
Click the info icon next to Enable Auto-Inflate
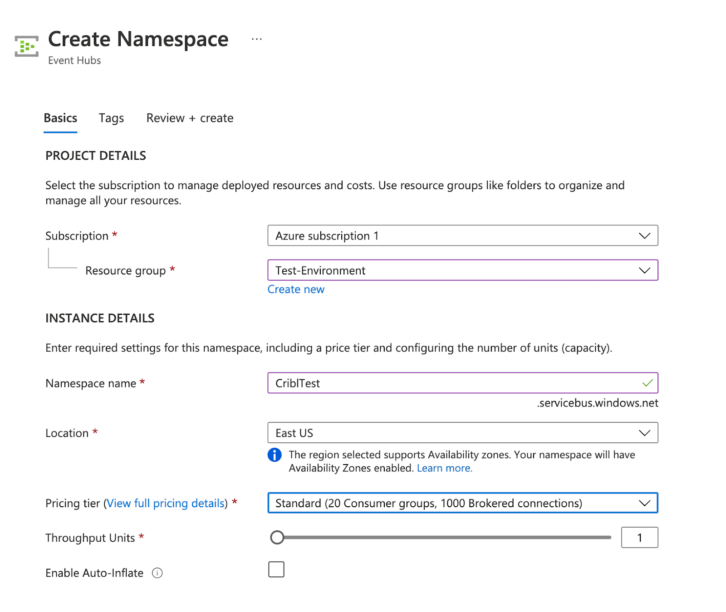(x=157, y=573)
